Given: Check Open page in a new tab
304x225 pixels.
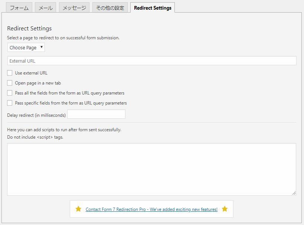Looking at the screenshot, I should 10,83.
